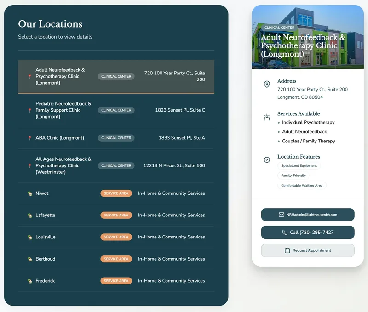Image resolution: width=368 pixels, height=312 pixels.
Task: Select the Niwot service area name
Action: pyautogui.click(x=42, y=193)
